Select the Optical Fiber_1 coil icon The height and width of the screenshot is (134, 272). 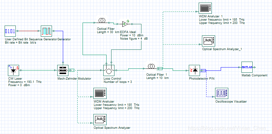click(x=151, y=66)
